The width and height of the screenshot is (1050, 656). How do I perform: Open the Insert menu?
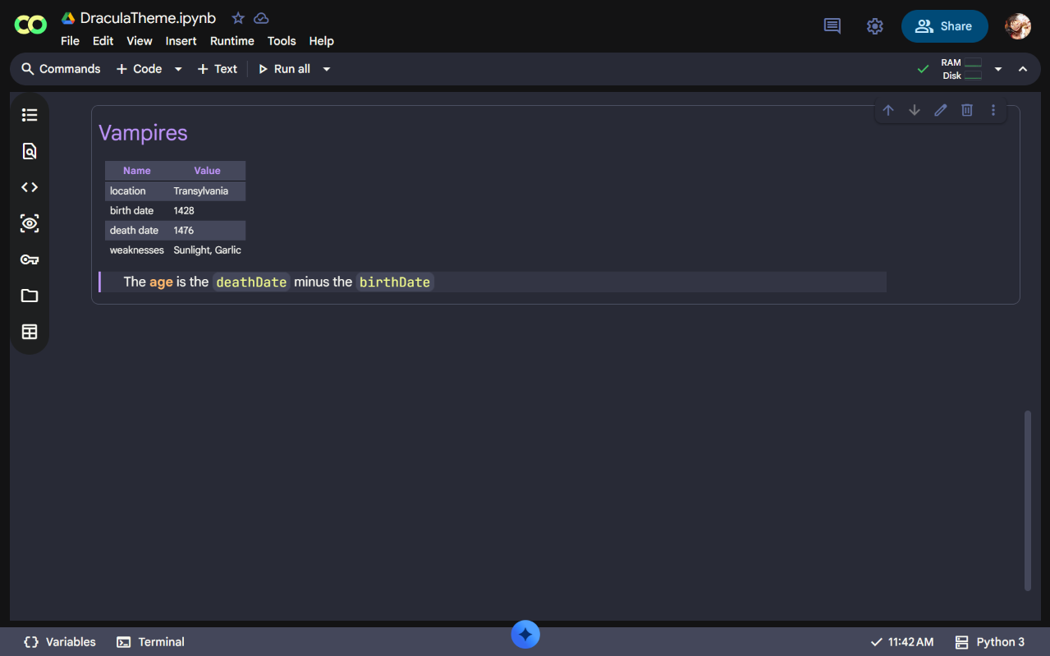181,41
